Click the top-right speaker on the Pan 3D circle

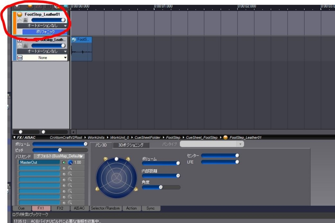click(128, 159)
